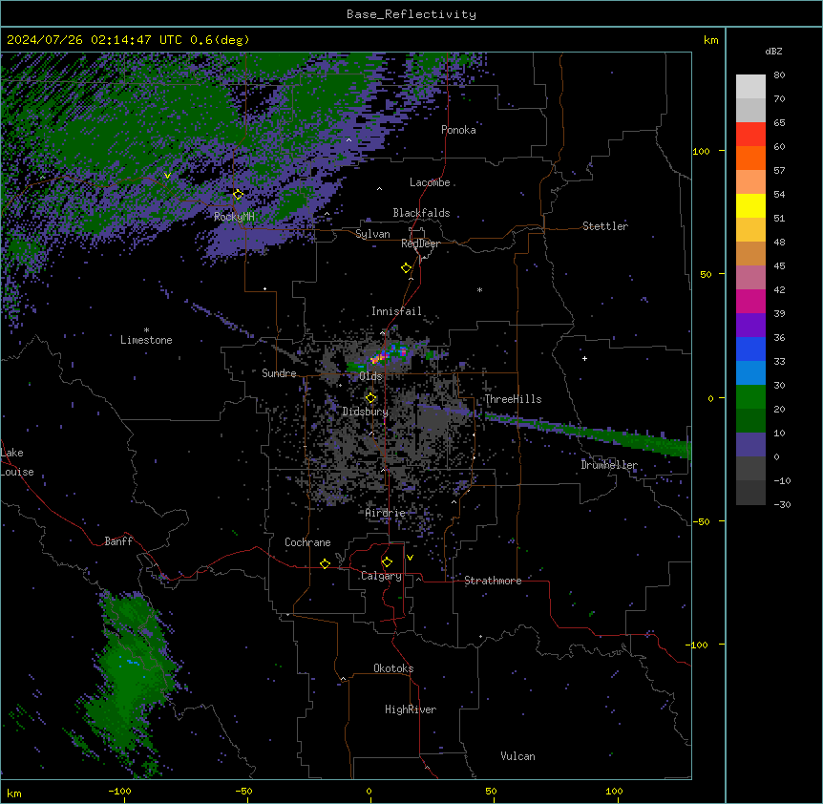
Task: Click the Calgary city label
Action: [x=381, y=576]
